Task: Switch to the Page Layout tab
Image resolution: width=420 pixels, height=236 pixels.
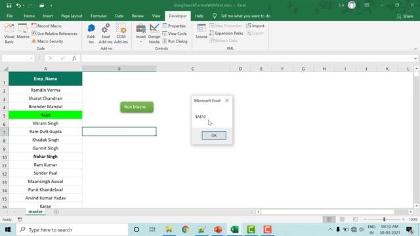Action: (x=72, y=16)
